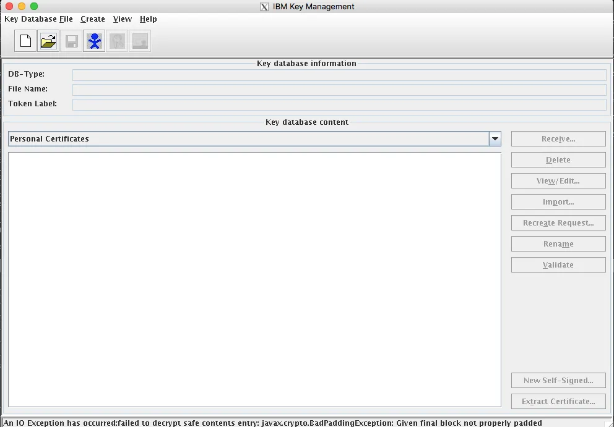Close the IBM Key Management window
Screen dimensions: 614x427
point(9,6)
